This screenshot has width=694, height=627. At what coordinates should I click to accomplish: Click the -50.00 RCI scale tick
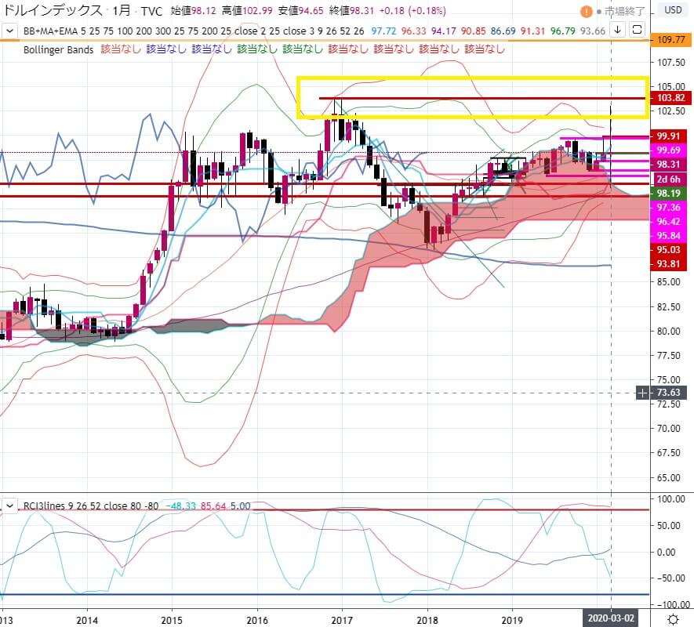[671, 578]
